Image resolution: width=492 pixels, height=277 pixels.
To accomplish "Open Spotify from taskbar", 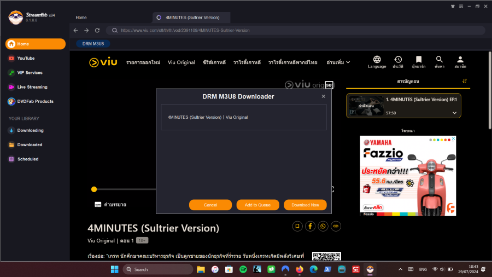I will (243, 269).
